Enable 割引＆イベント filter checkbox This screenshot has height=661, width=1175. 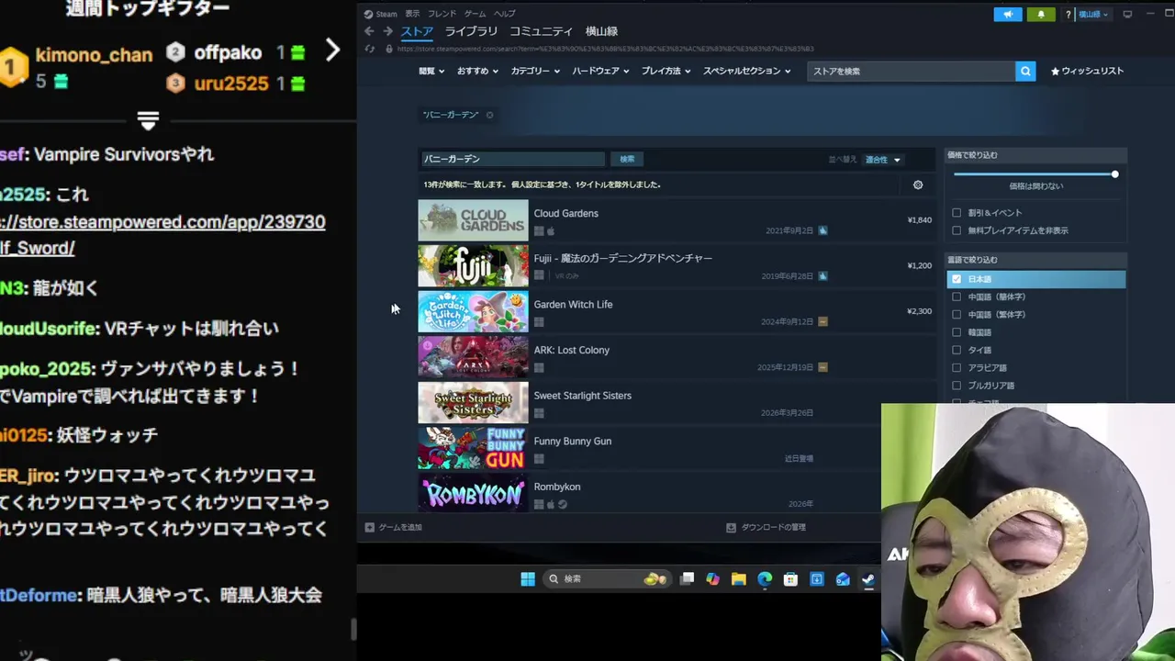click(x=957, y=213)
